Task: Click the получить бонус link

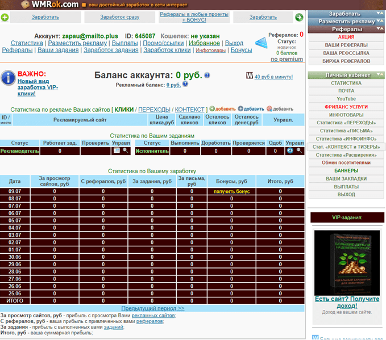Action: click(231, 191)
